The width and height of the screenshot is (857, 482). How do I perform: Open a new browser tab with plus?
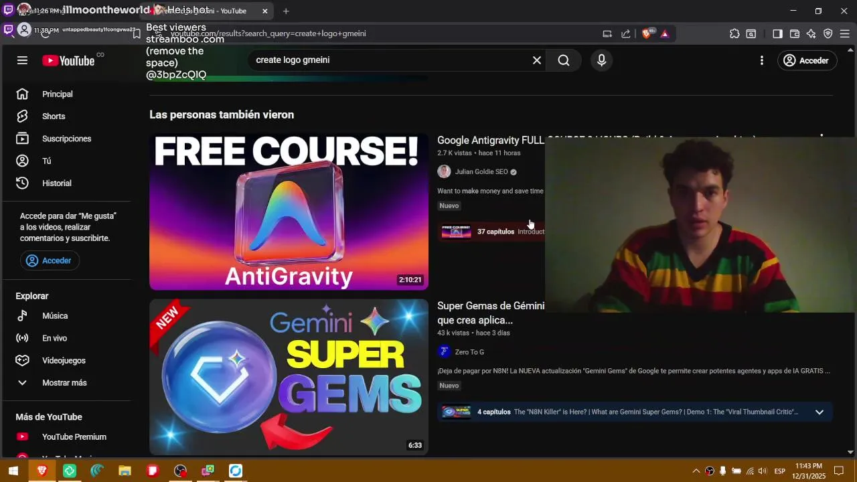pyautogui.click(x=286, y=11)
